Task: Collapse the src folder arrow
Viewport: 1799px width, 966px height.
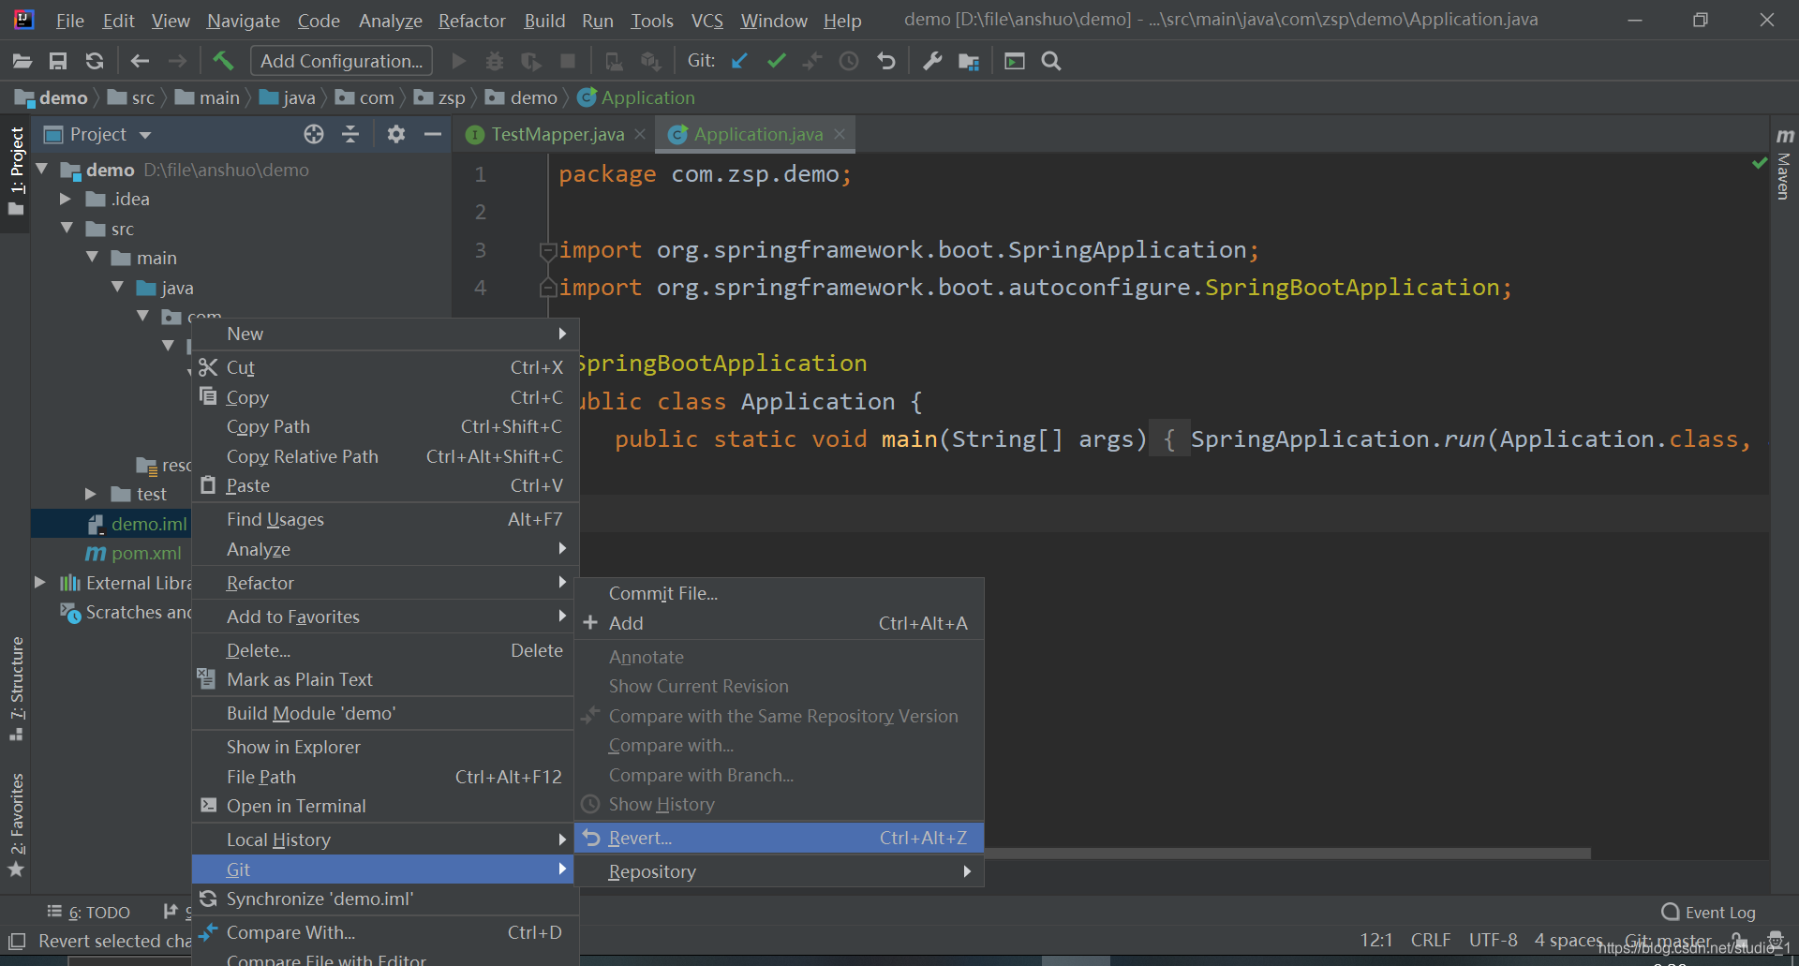Action: point(67,229)
